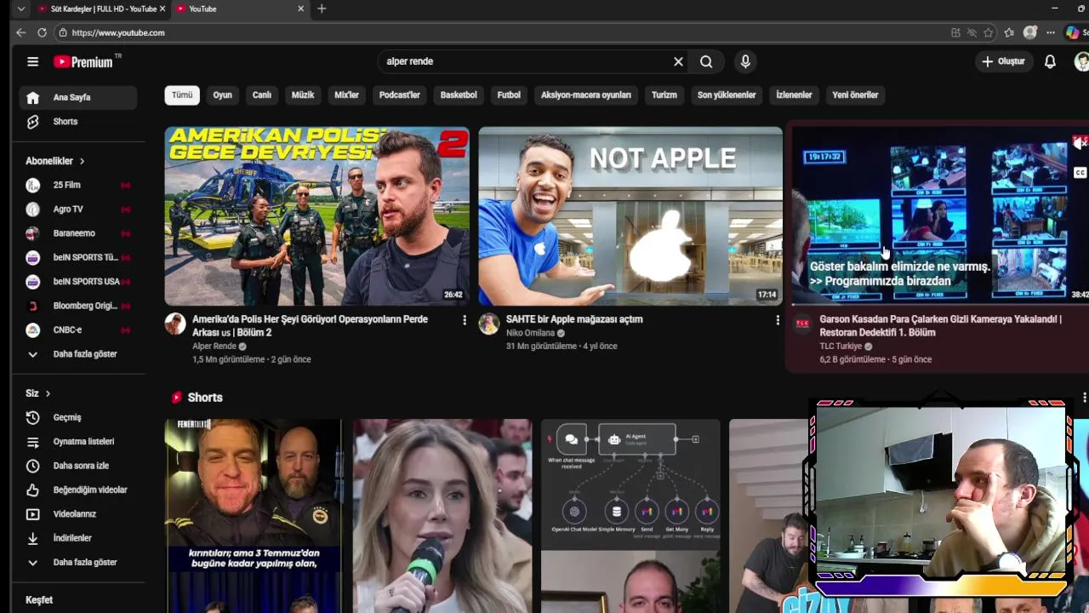Select the Tümü filter chip
Viewport: 1089px width, 613px height.
pyautogui.click(x=182, y=95)
